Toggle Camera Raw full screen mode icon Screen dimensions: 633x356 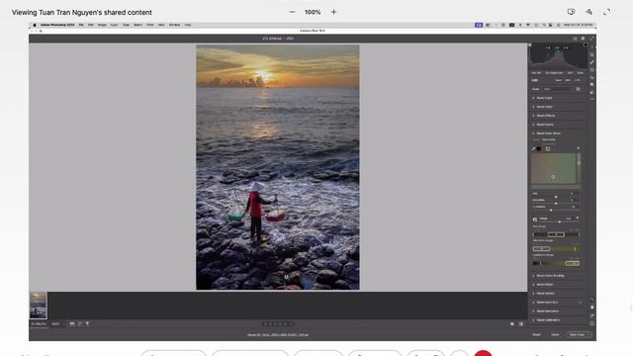(x=591, y=39)
